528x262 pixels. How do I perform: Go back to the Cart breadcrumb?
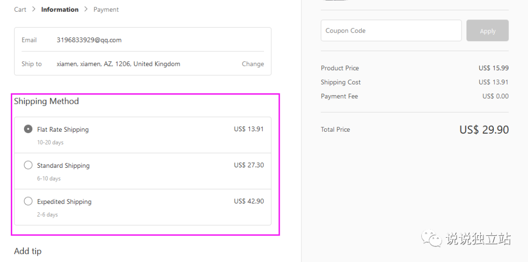[x=20, y=9]
